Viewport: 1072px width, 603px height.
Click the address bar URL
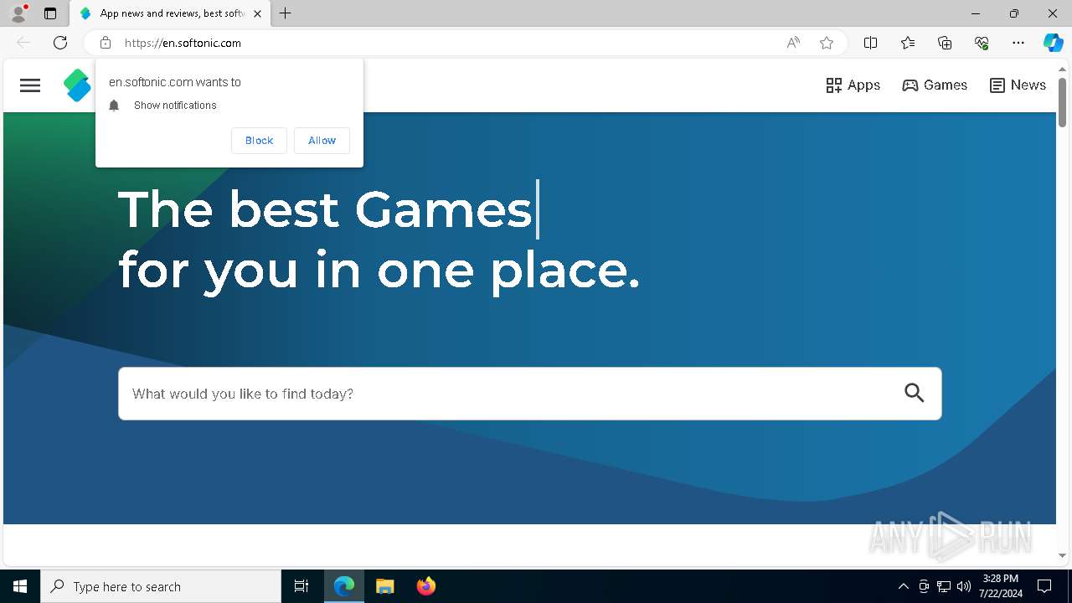[x=183, y=43]
